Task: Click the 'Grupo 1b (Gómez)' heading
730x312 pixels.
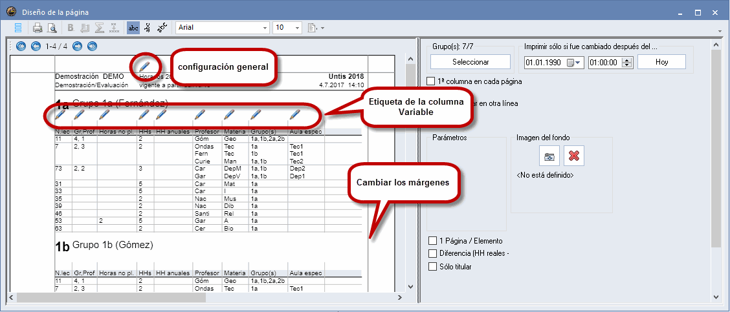Action: point(113,245)
